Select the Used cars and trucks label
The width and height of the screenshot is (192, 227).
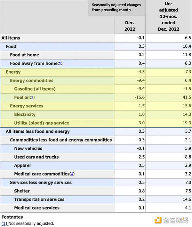pos(36,157)
